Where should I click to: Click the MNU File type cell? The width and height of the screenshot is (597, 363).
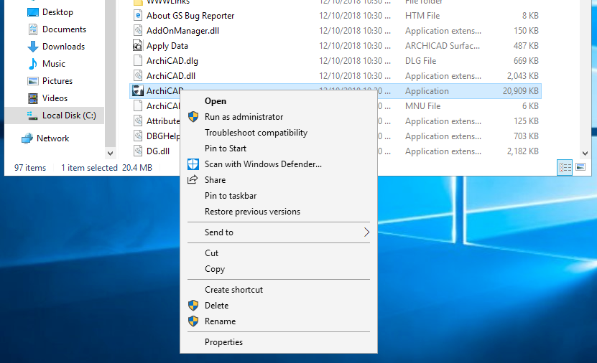tap(422, 106)
